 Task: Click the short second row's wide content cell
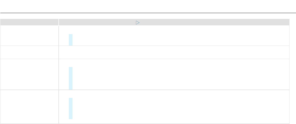[x=177, y=52]
